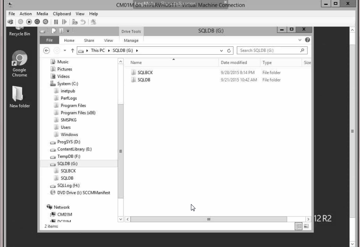Open recent locations dropdown arrow

pyautogui.click(x=65, y=50)
